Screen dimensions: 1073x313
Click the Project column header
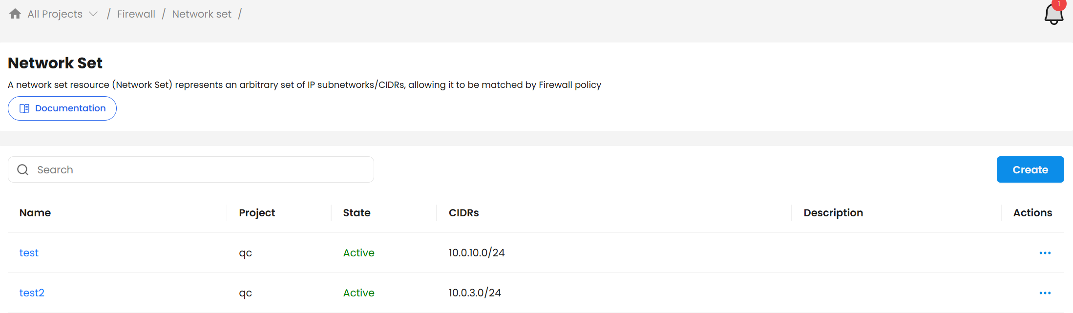(x=257, y=213)
